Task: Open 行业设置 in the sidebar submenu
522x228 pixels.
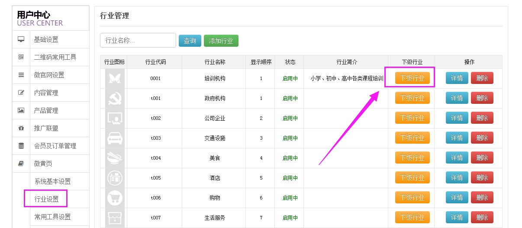Action: [46, 199]
